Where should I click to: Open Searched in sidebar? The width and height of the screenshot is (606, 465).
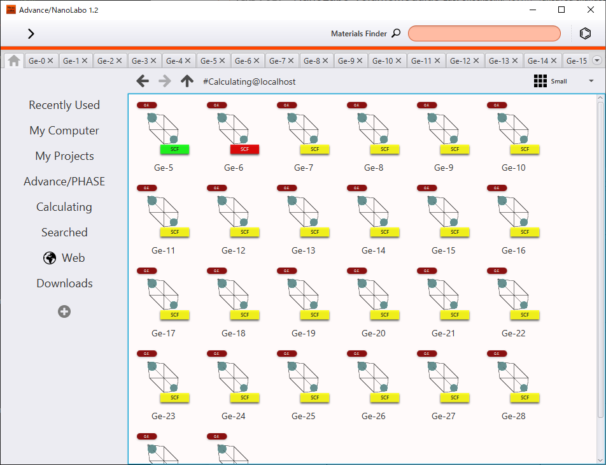pos(64,232)
